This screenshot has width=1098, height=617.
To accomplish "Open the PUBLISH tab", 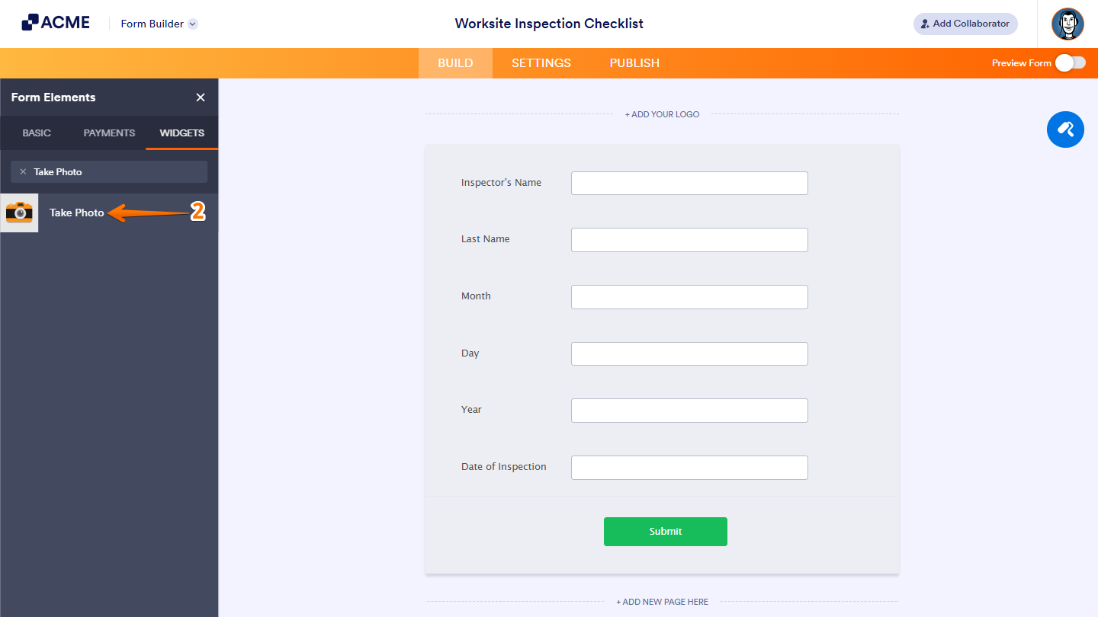I will pos(634,63).
